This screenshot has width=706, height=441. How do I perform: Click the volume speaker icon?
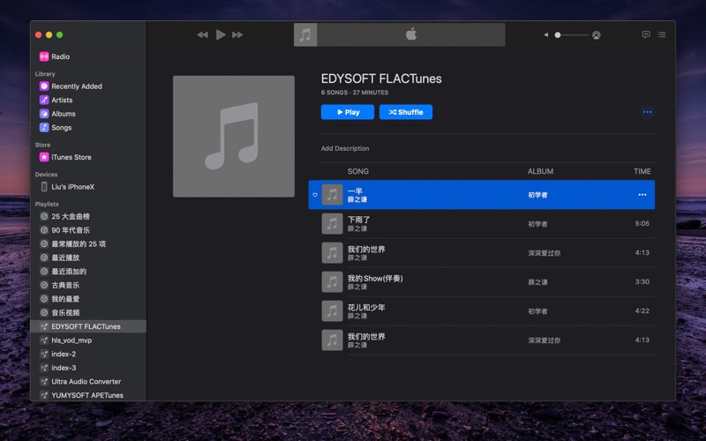coord(546,34)
